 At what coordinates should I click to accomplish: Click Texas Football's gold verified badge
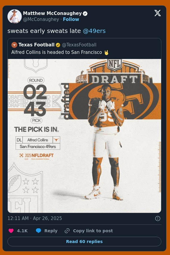[x=58, y=45]
